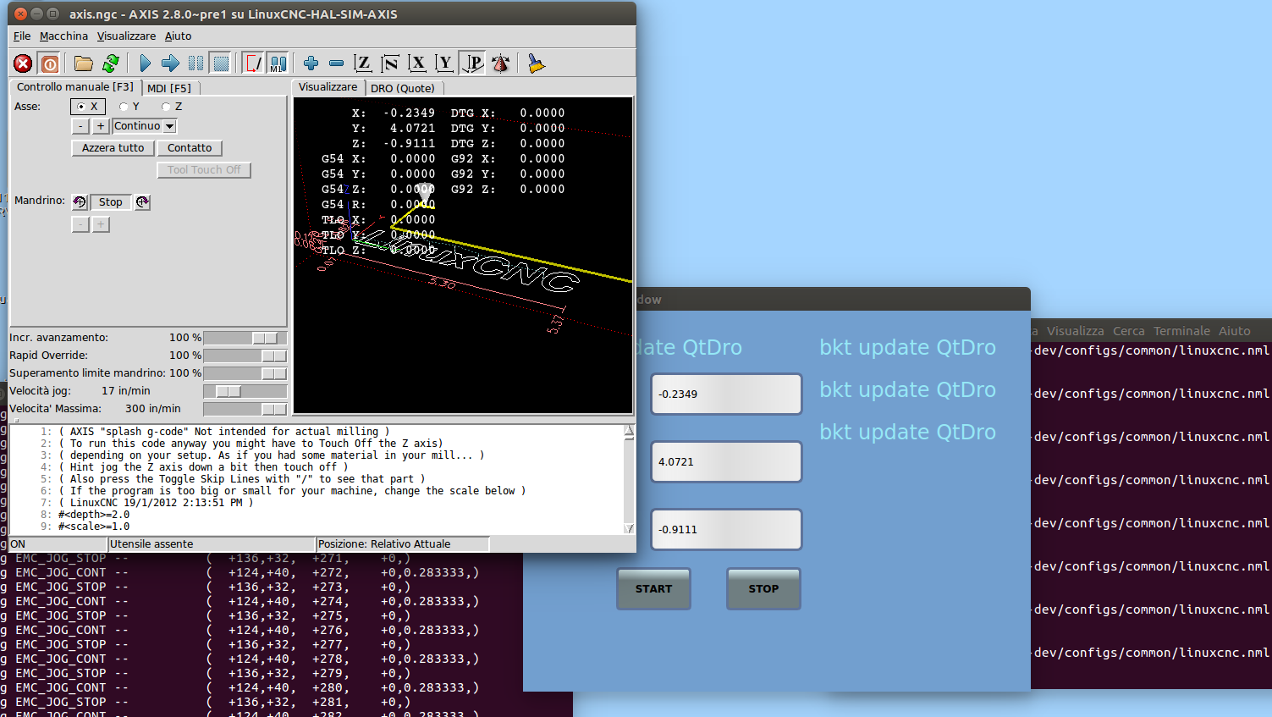Image resolution: width=1272 pixels, height=717 pixels.
Task: Adjust the Velocita' Massima slider
Action: (245, 409)
